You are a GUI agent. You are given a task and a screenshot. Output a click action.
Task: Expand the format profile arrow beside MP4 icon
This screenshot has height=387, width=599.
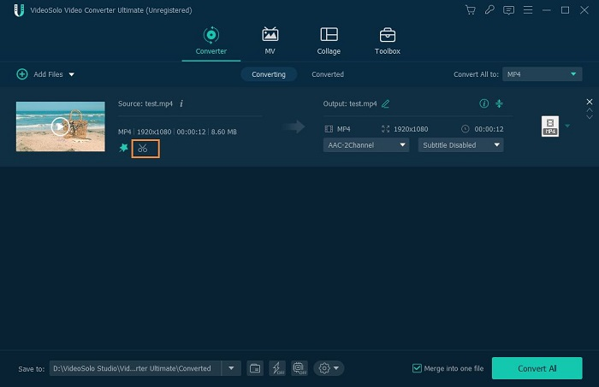pyautogui.click(x=567, y=126)
